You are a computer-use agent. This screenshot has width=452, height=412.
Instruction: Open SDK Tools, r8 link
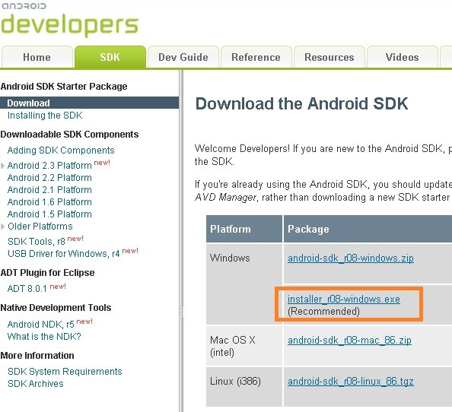click(x=37, y=241)
